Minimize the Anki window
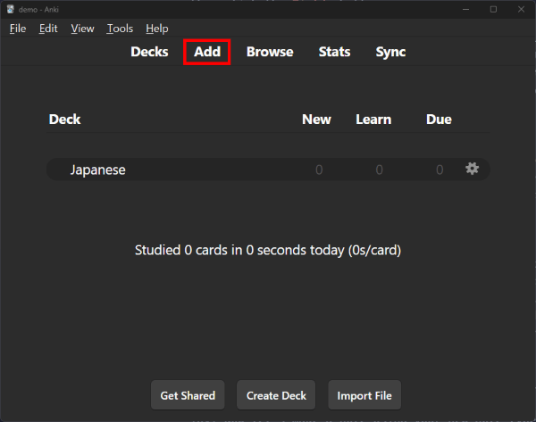 click(465, 9)
